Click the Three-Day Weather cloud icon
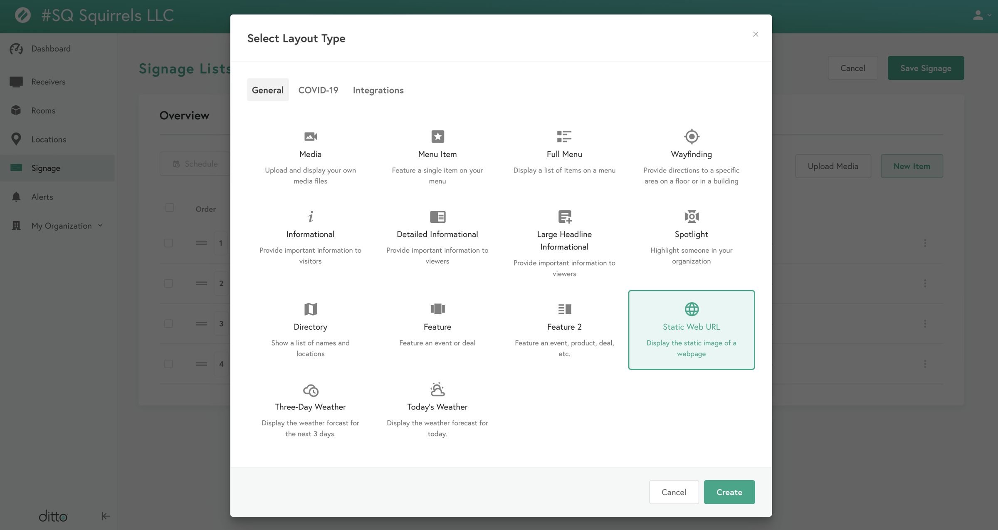This screenshot has height=530, width=998. pos(310,389)
